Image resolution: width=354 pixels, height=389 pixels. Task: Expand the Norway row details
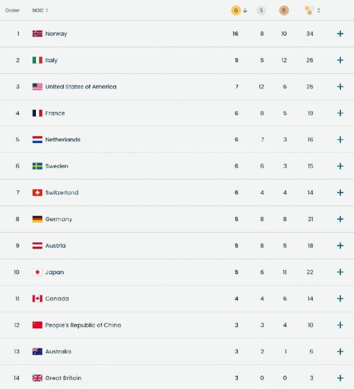(340, 33)
